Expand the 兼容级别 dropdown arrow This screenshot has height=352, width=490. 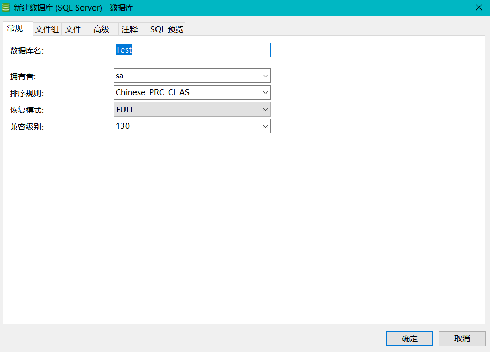click(x=265, y=126)
